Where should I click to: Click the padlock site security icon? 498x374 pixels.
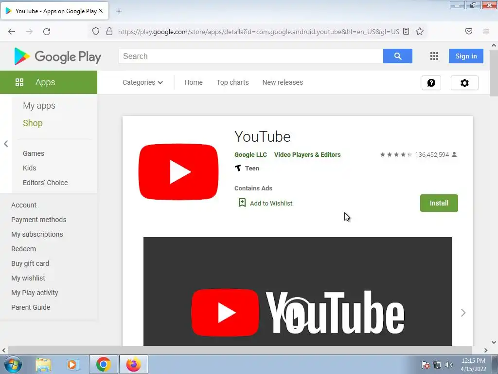(109, 32)
